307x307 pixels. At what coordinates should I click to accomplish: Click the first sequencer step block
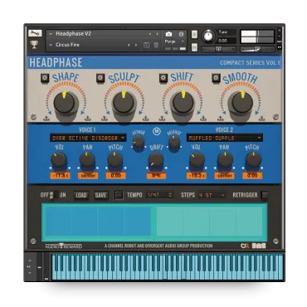pyautogui.click(x=58, y=222)
